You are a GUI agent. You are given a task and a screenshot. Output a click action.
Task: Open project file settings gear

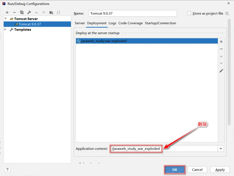pos(227,13)
